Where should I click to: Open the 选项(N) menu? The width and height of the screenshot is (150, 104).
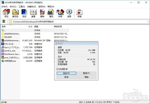[x=42, y=6]
